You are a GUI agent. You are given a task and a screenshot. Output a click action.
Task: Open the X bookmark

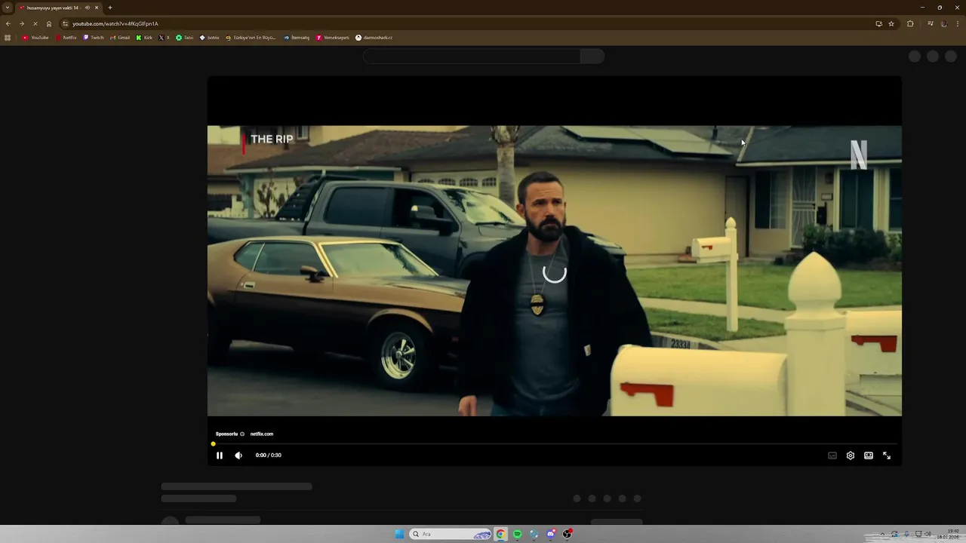164,38
